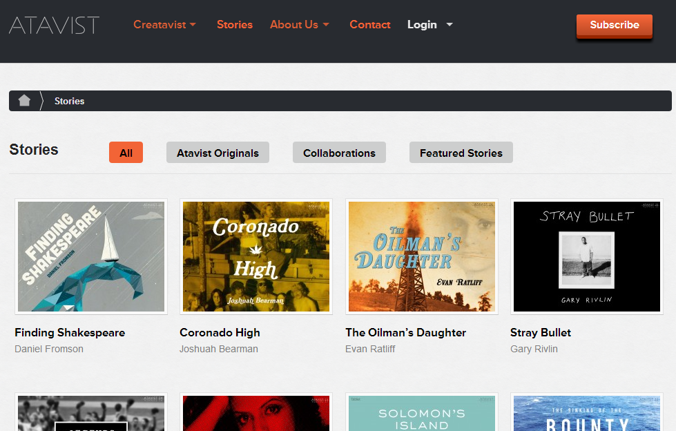Click the Stories page heading

[34, 150]
